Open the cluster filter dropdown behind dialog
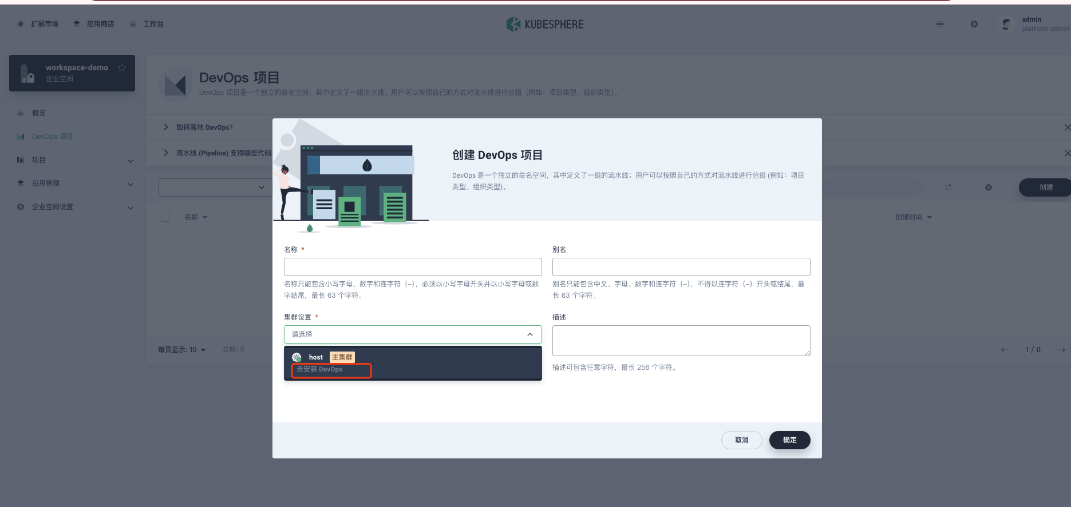This screenshot has height=507, width=1071. pos(215,187)
